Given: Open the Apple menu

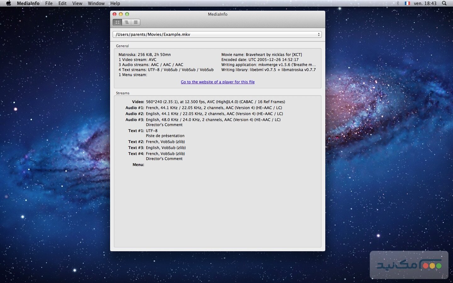Looking at the screenshot, I should tap(8, 3).
